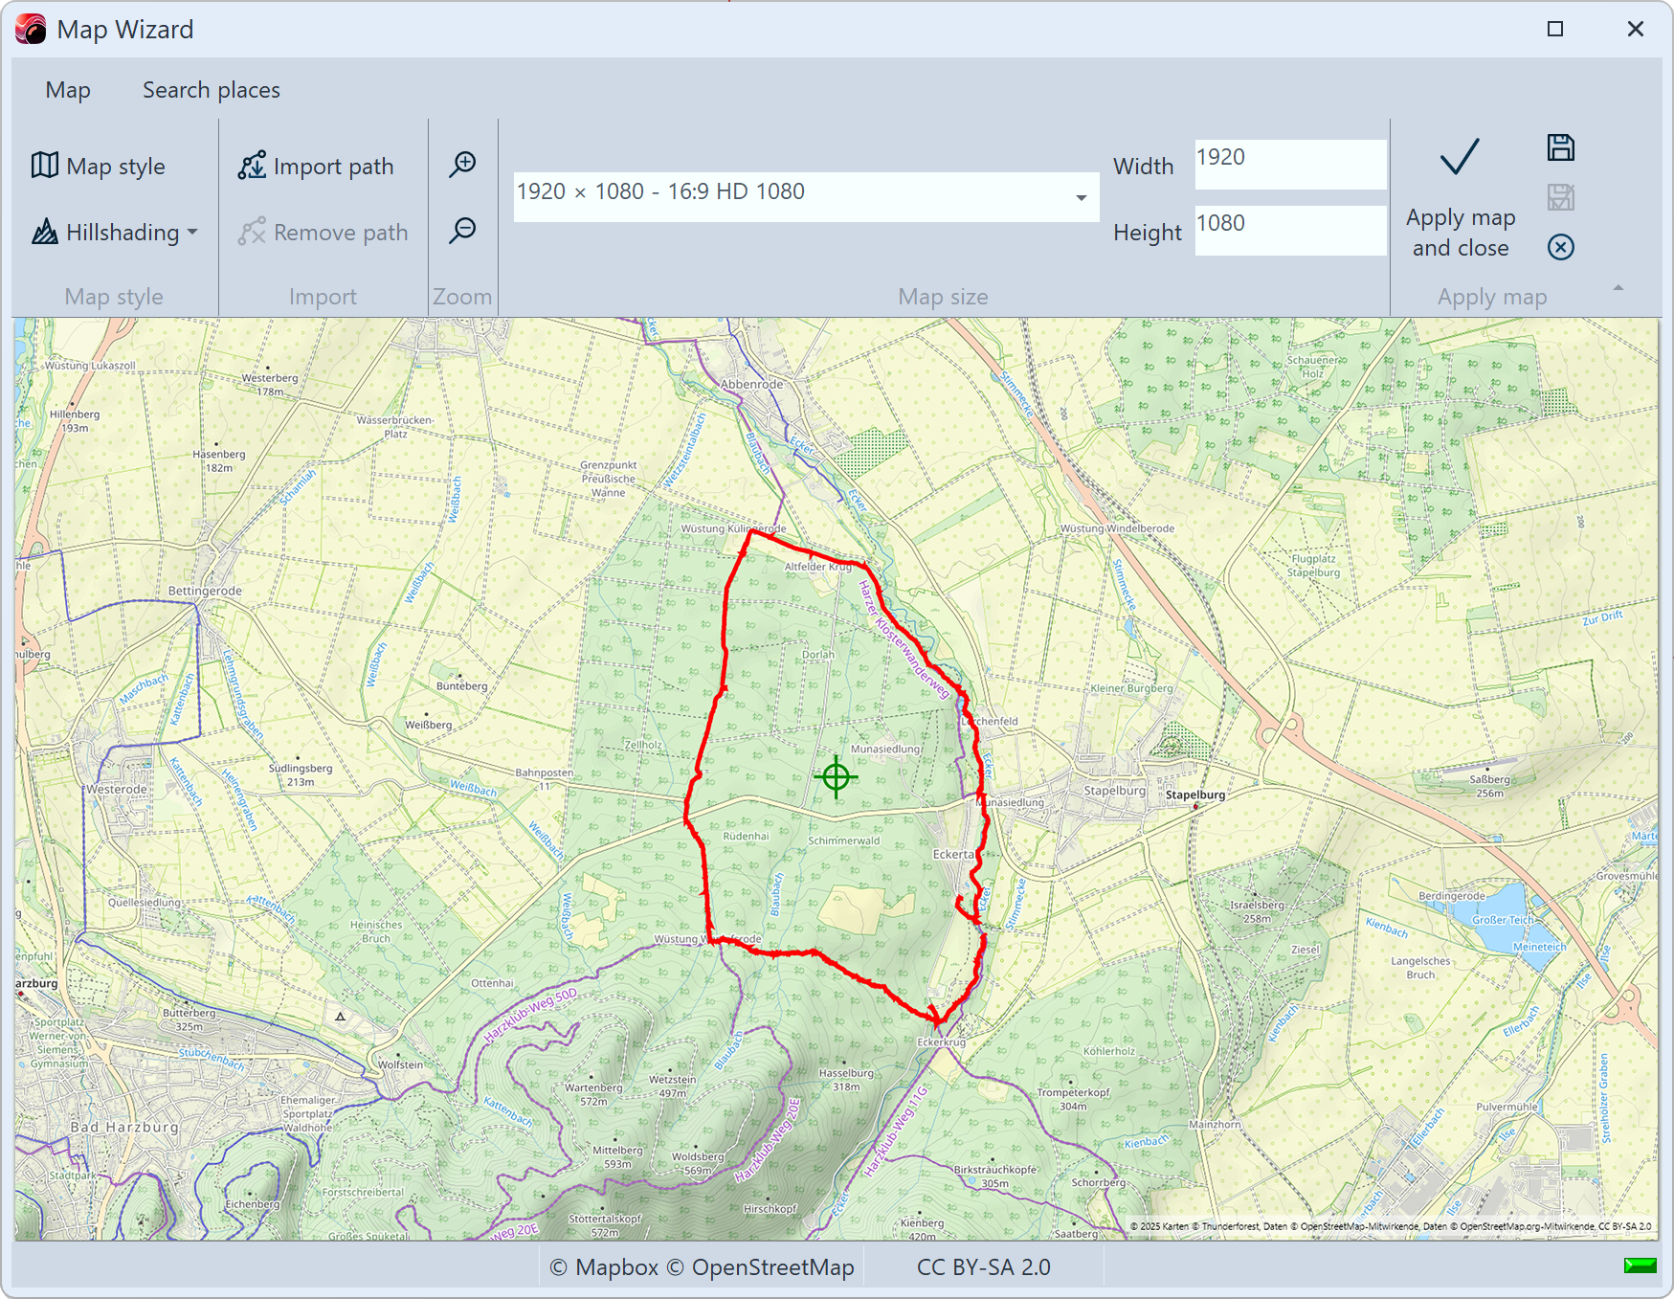The image size is (1674, 1299).
Task: Collapse the ribbon with the chevron arrow
Action: coord(1617,285)
